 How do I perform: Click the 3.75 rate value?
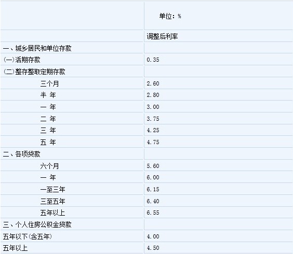point(153,119)
